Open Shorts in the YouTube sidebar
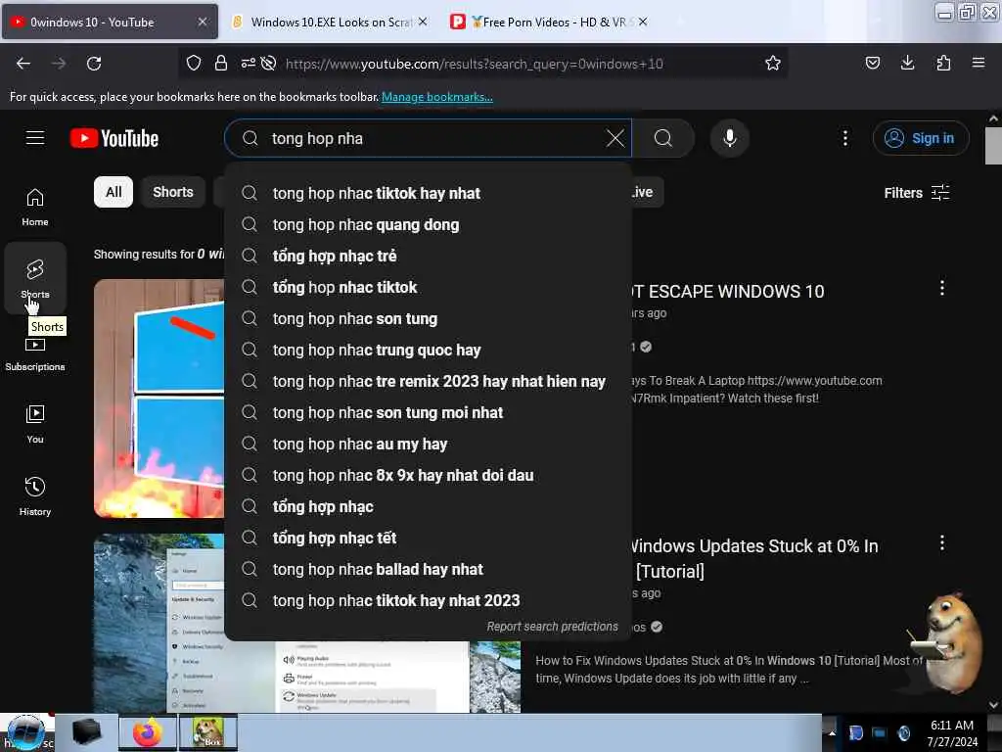1002x752 pixels. coord(35,279)
